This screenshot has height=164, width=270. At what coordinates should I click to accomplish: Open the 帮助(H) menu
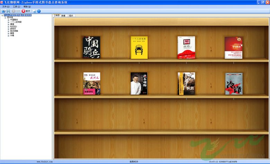(27, 7)
